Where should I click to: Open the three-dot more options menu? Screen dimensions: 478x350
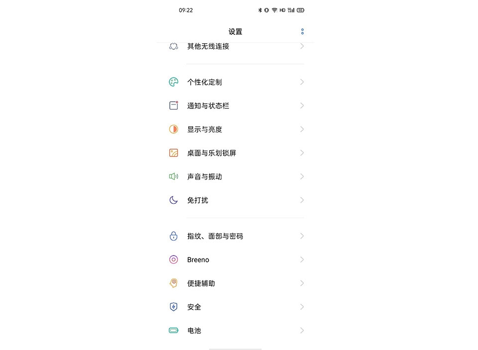pyautogui.click(x=302, y=31)
